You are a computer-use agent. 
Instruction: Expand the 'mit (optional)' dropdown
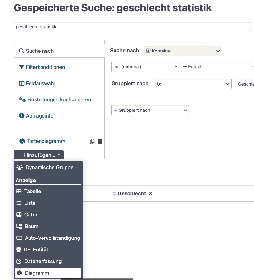tap(145, 67)
